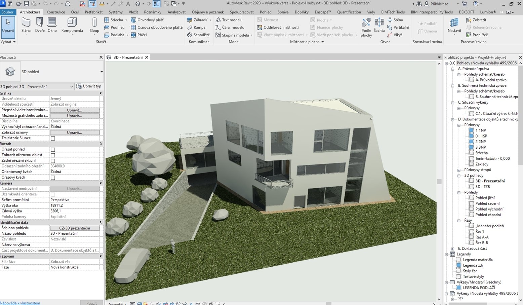
Task: Choose the Okno window tool
Action: (x=52, y=26)
